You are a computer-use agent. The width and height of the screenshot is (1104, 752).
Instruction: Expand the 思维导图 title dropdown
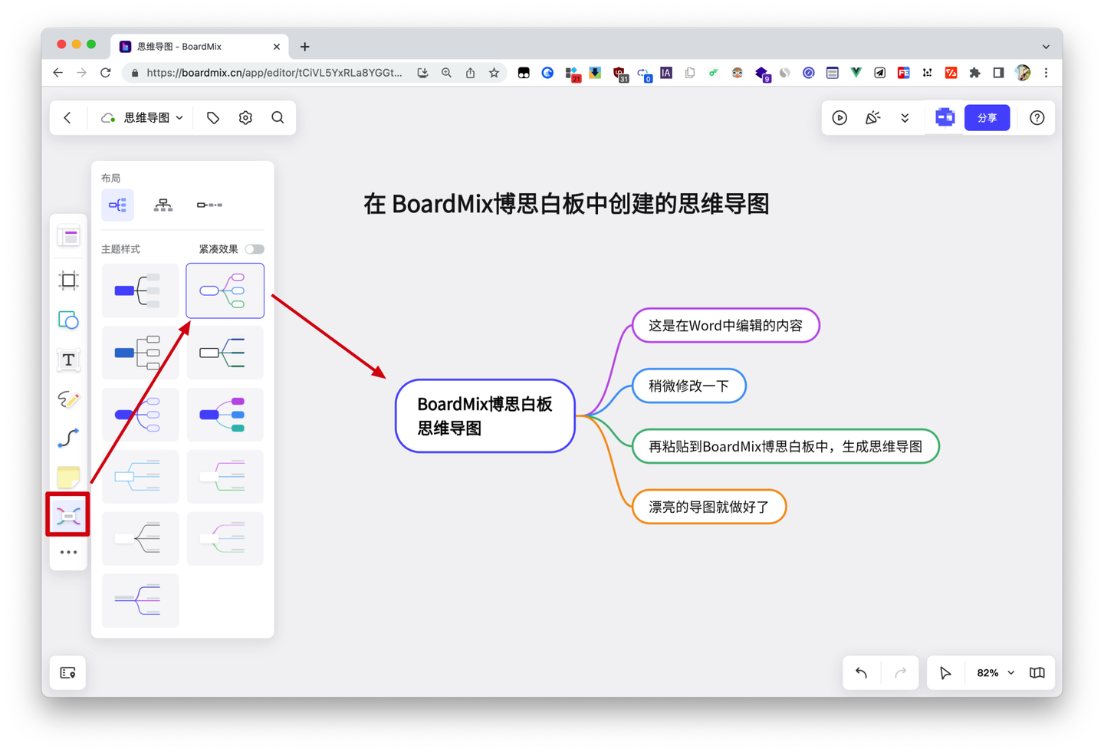click(179, 117)
